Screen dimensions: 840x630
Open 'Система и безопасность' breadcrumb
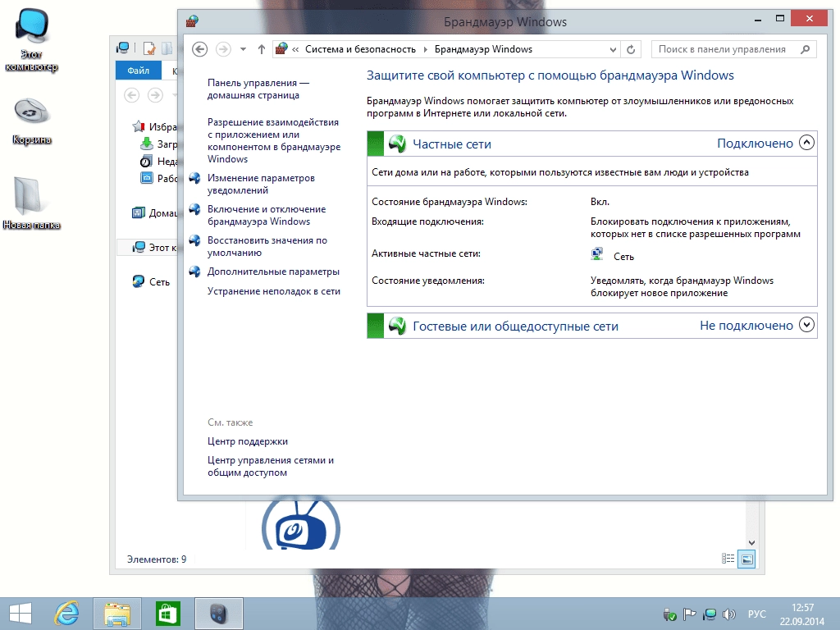(x=360, y=49)
